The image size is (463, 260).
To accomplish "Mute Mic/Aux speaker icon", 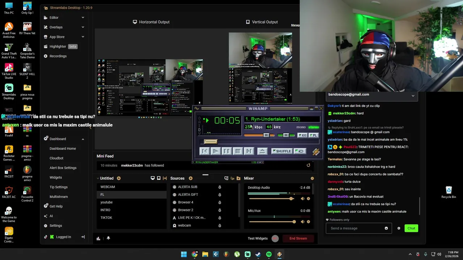I will pyautogui.click(x=302, y=222).
